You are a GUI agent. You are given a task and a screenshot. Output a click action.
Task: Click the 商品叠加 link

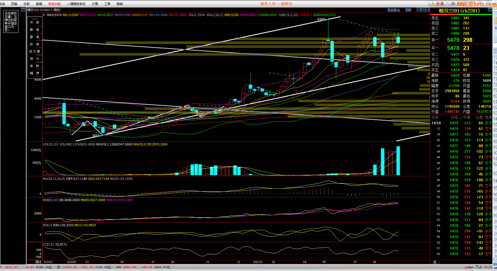tap(393, 10)
